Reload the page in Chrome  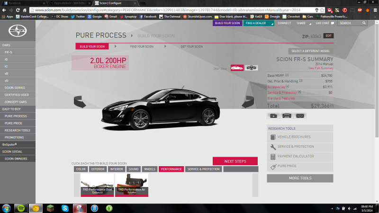tap(18, 10)
